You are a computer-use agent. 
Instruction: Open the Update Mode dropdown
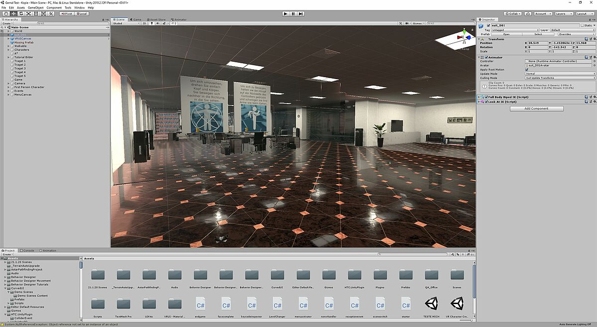pos(560,74)
